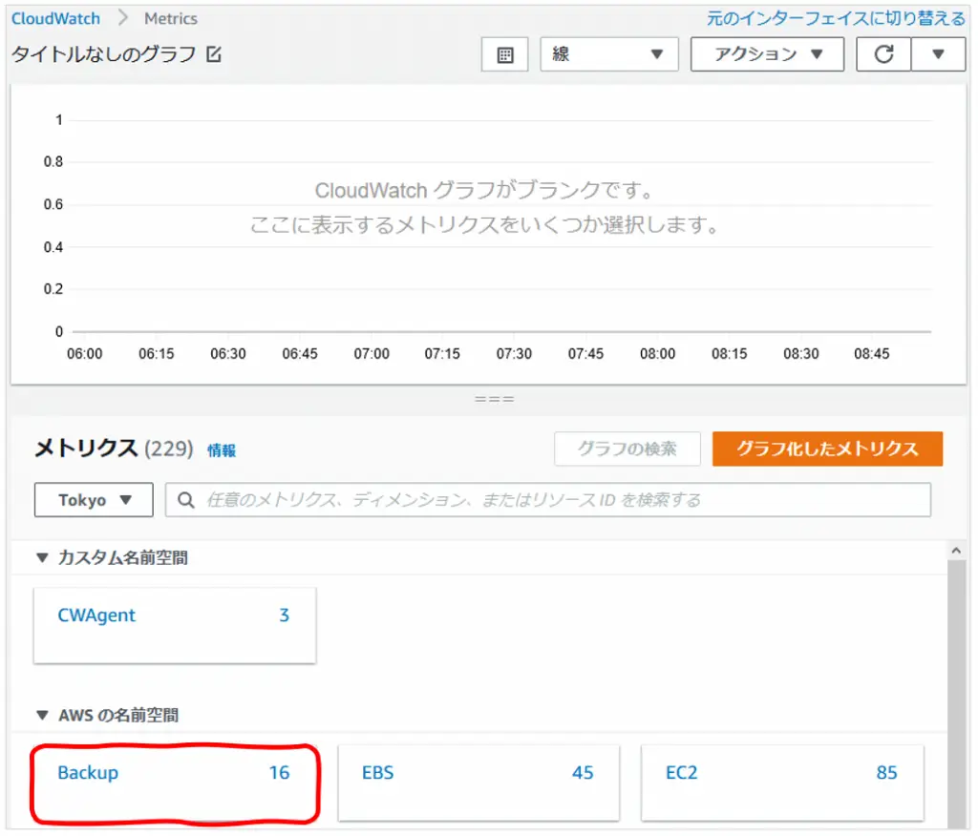978x836 pixels.
Task: Change the Tokyo region dropdown
Action: tap(94, 500)
